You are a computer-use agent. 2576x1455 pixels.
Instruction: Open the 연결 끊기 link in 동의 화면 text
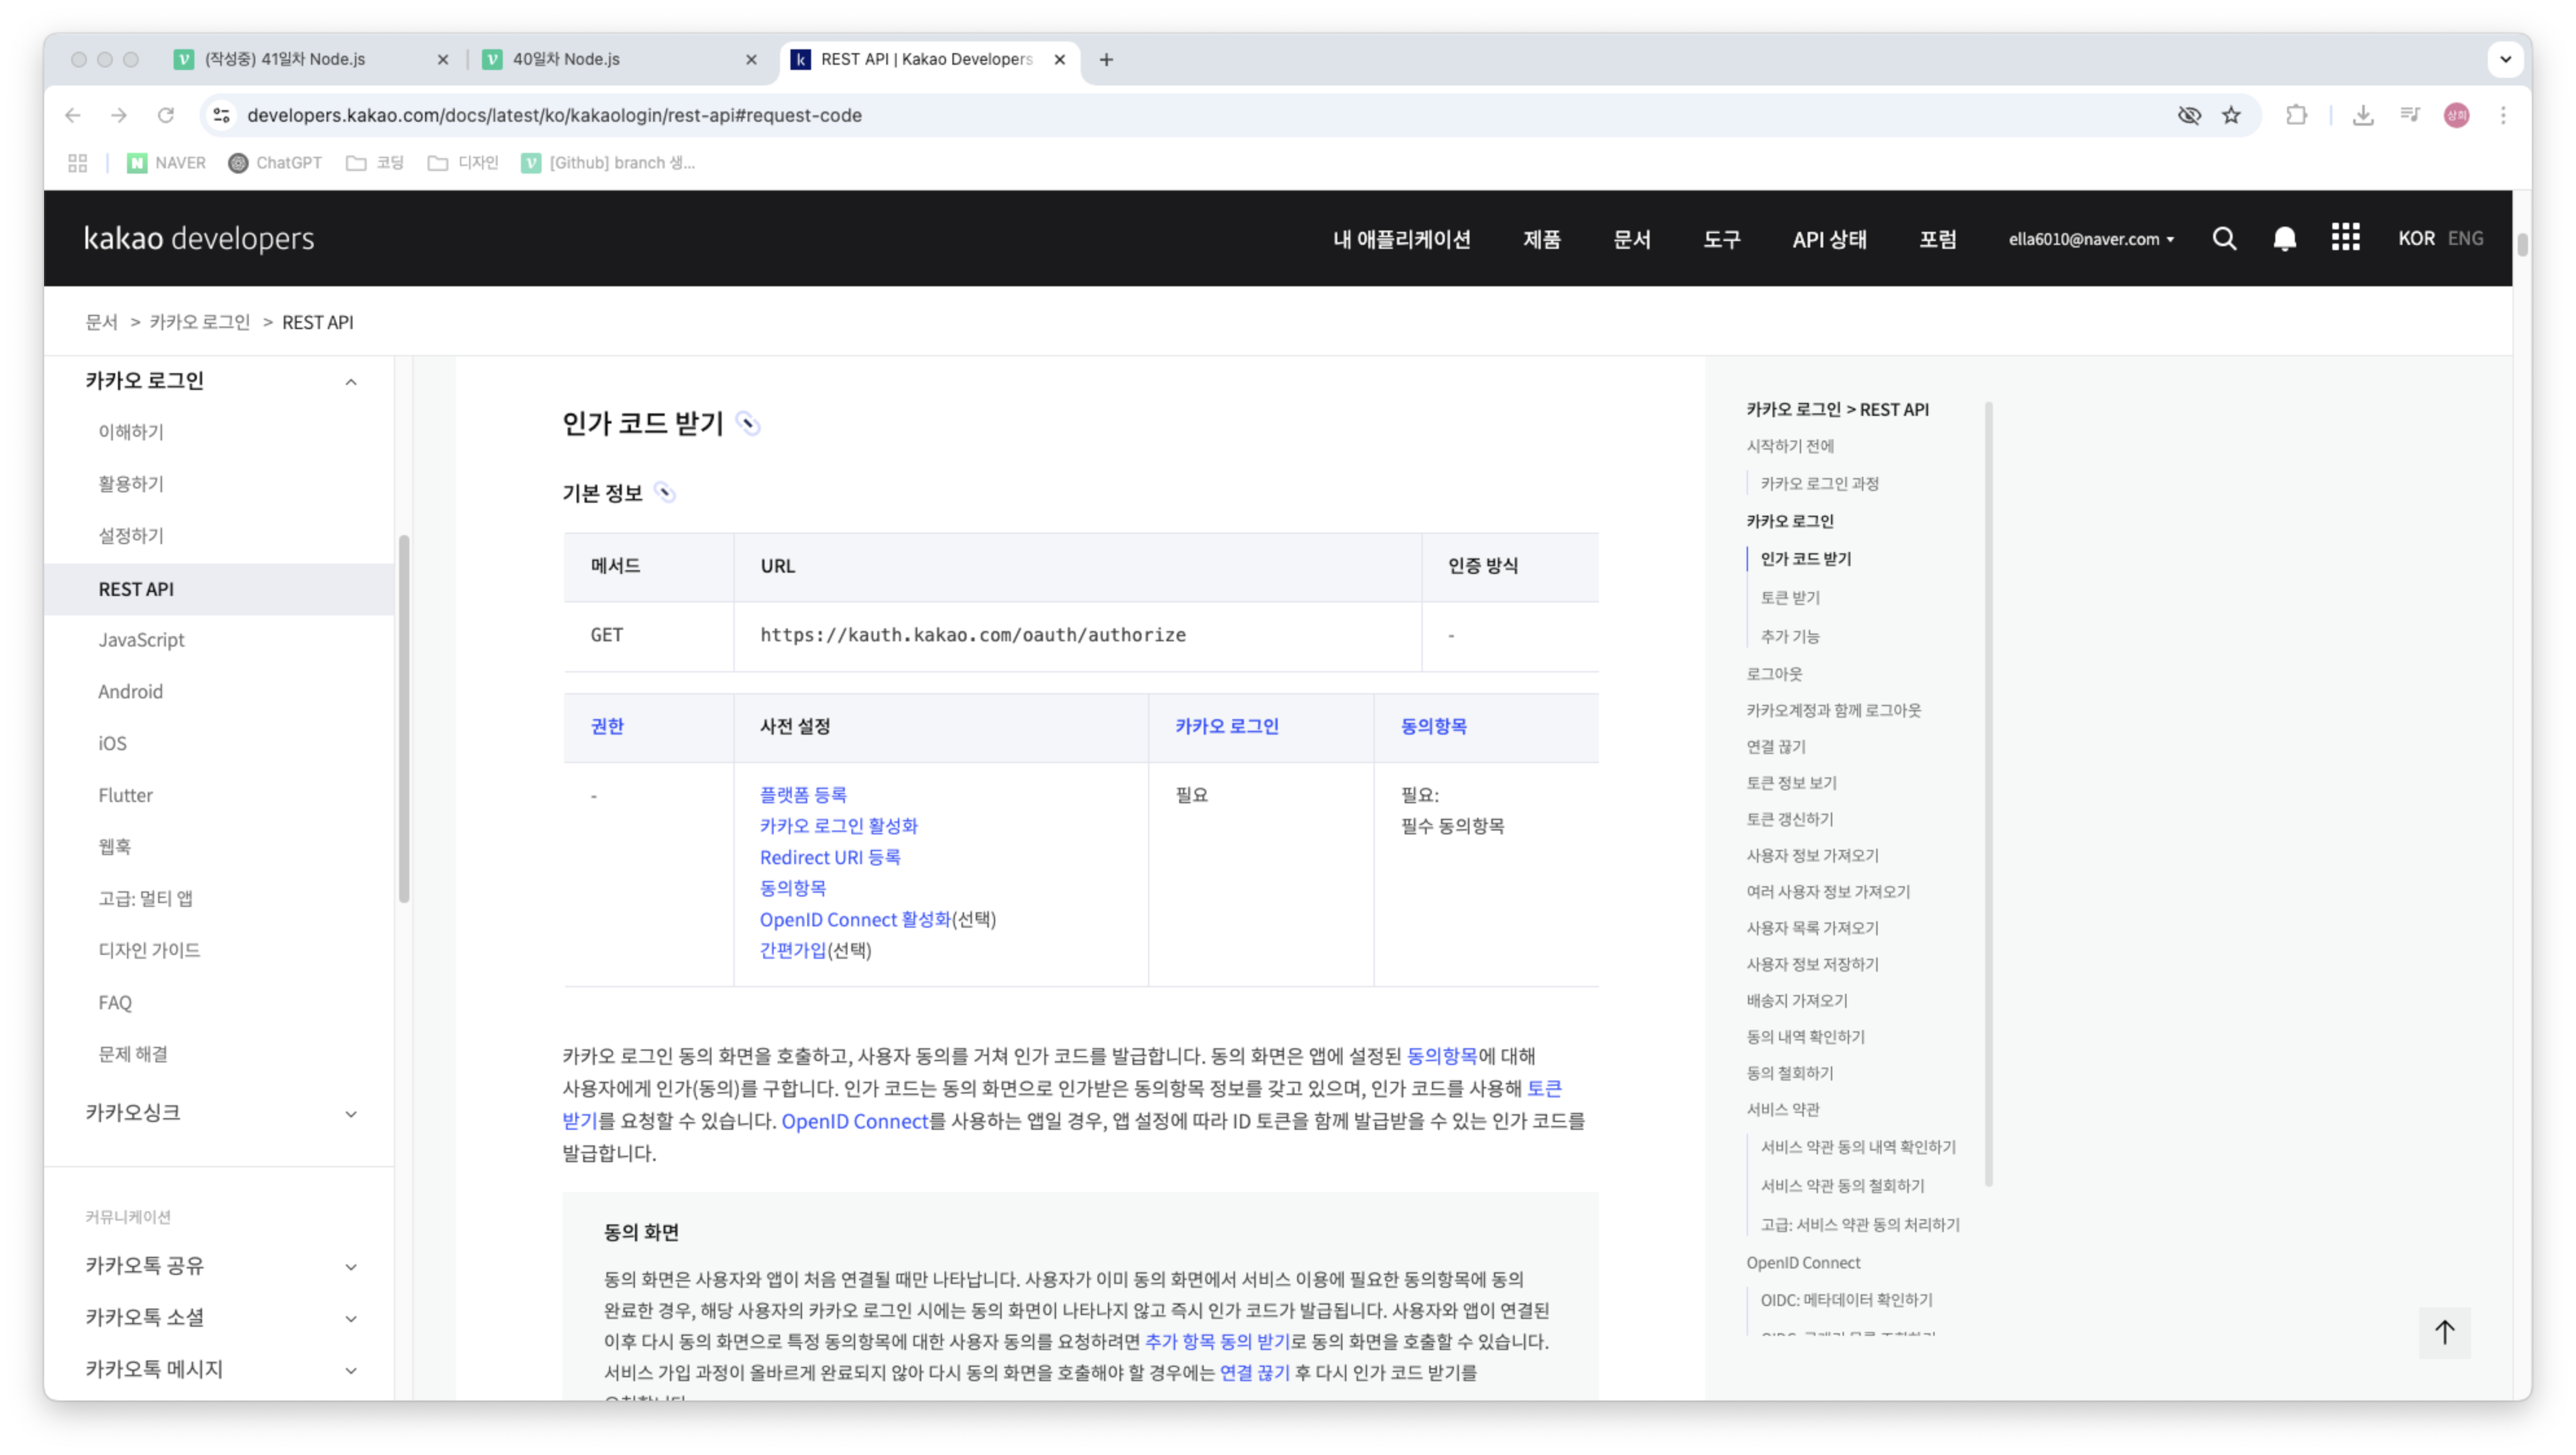click(x=1254, y=1372)
